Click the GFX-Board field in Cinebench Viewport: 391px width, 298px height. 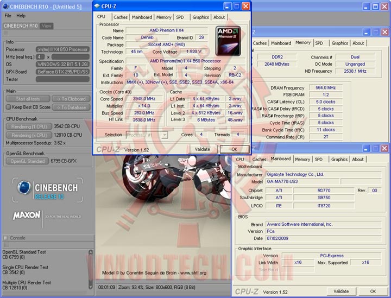(x=62, y=72)
